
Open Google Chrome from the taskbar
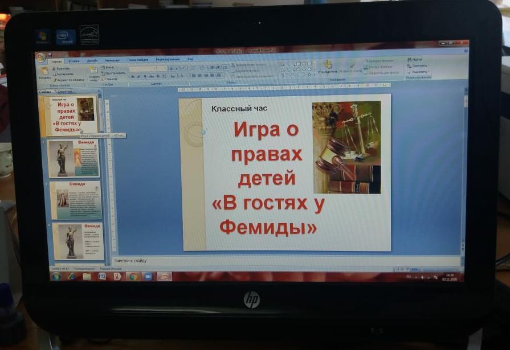133,276
